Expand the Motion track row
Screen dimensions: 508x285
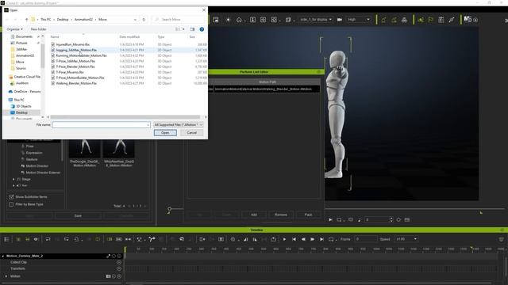pos(6,276)
